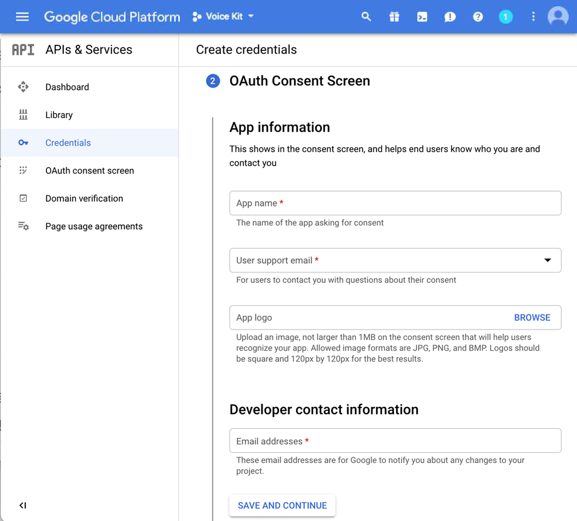This screenshot has height=521, width=577.
Task: Activate Cloud Shell terminal icon
Action: pyautogui.click(x=422, y=16)
